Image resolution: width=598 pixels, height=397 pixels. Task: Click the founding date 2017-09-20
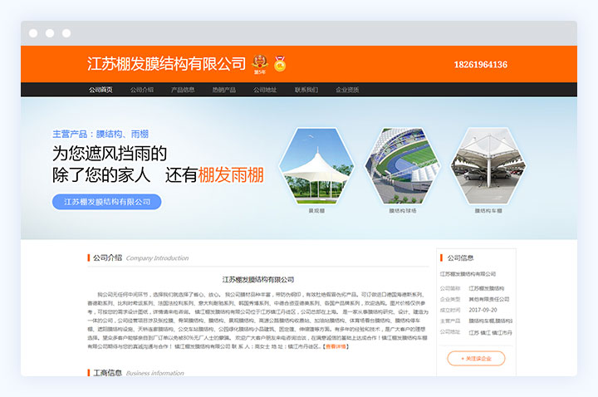(x=483, y=310)
